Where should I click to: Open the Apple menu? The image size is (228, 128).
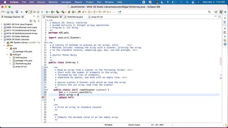point(5,2)
